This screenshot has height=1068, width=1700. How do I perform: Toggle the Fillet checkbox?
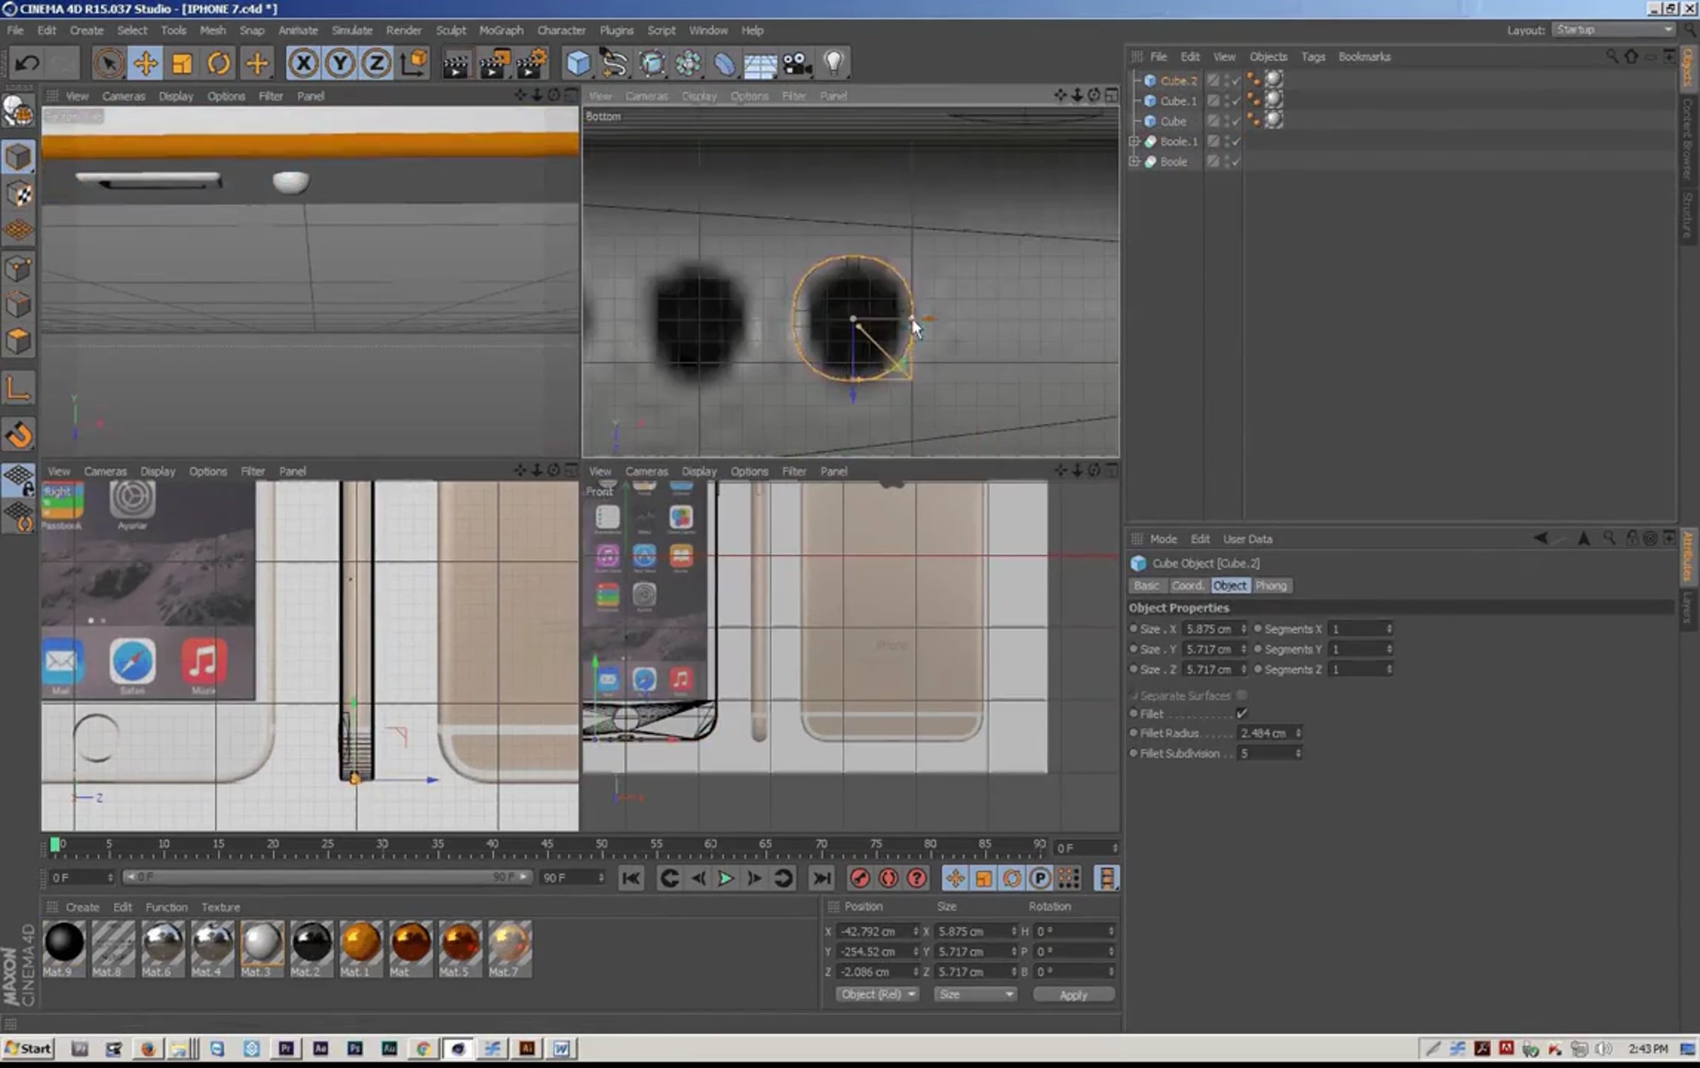pyautogui.click(x=1241, y=713)
